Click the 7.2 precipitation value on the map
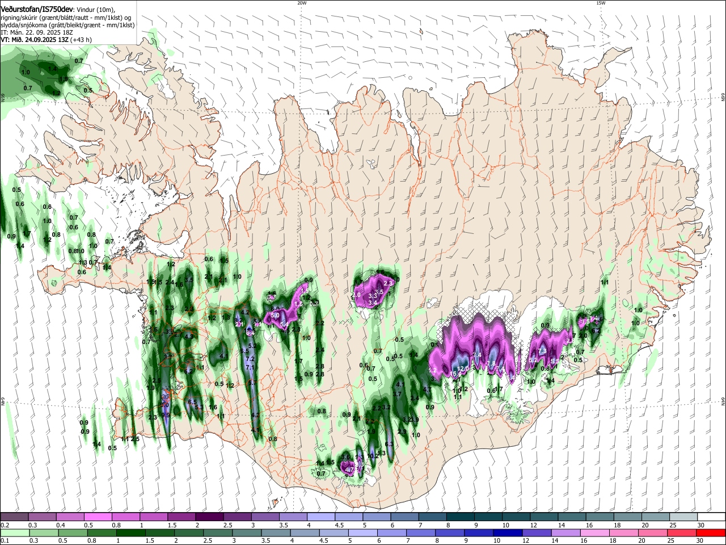This screenshot has width=726, height=545. tap(250, 359)
